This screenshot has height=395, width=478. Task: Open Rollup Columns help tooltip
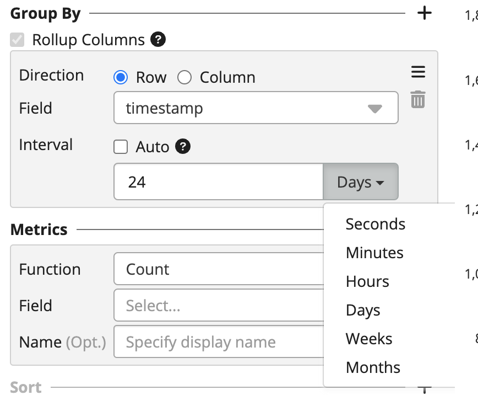click(x=158, y=39)
